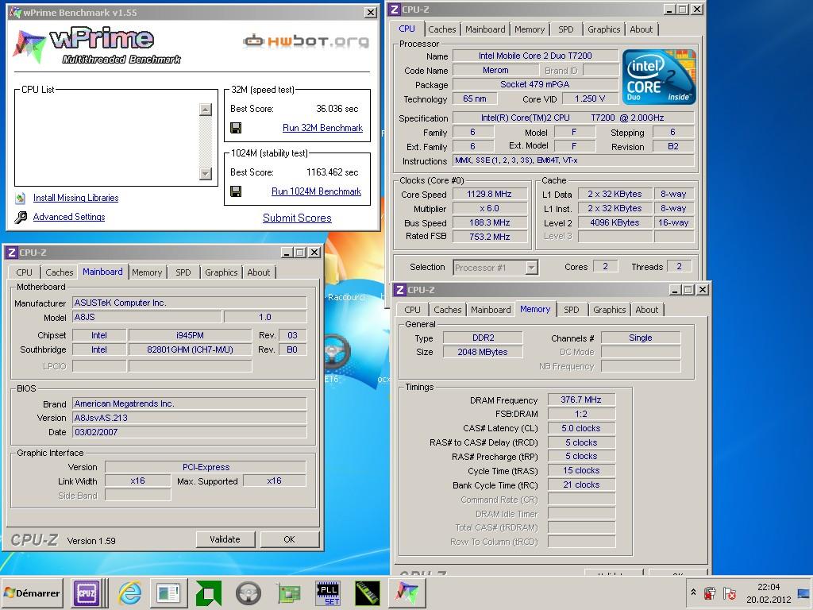Switch to Mainboard tab in top CPU-Z window

[x=485, y=29]
